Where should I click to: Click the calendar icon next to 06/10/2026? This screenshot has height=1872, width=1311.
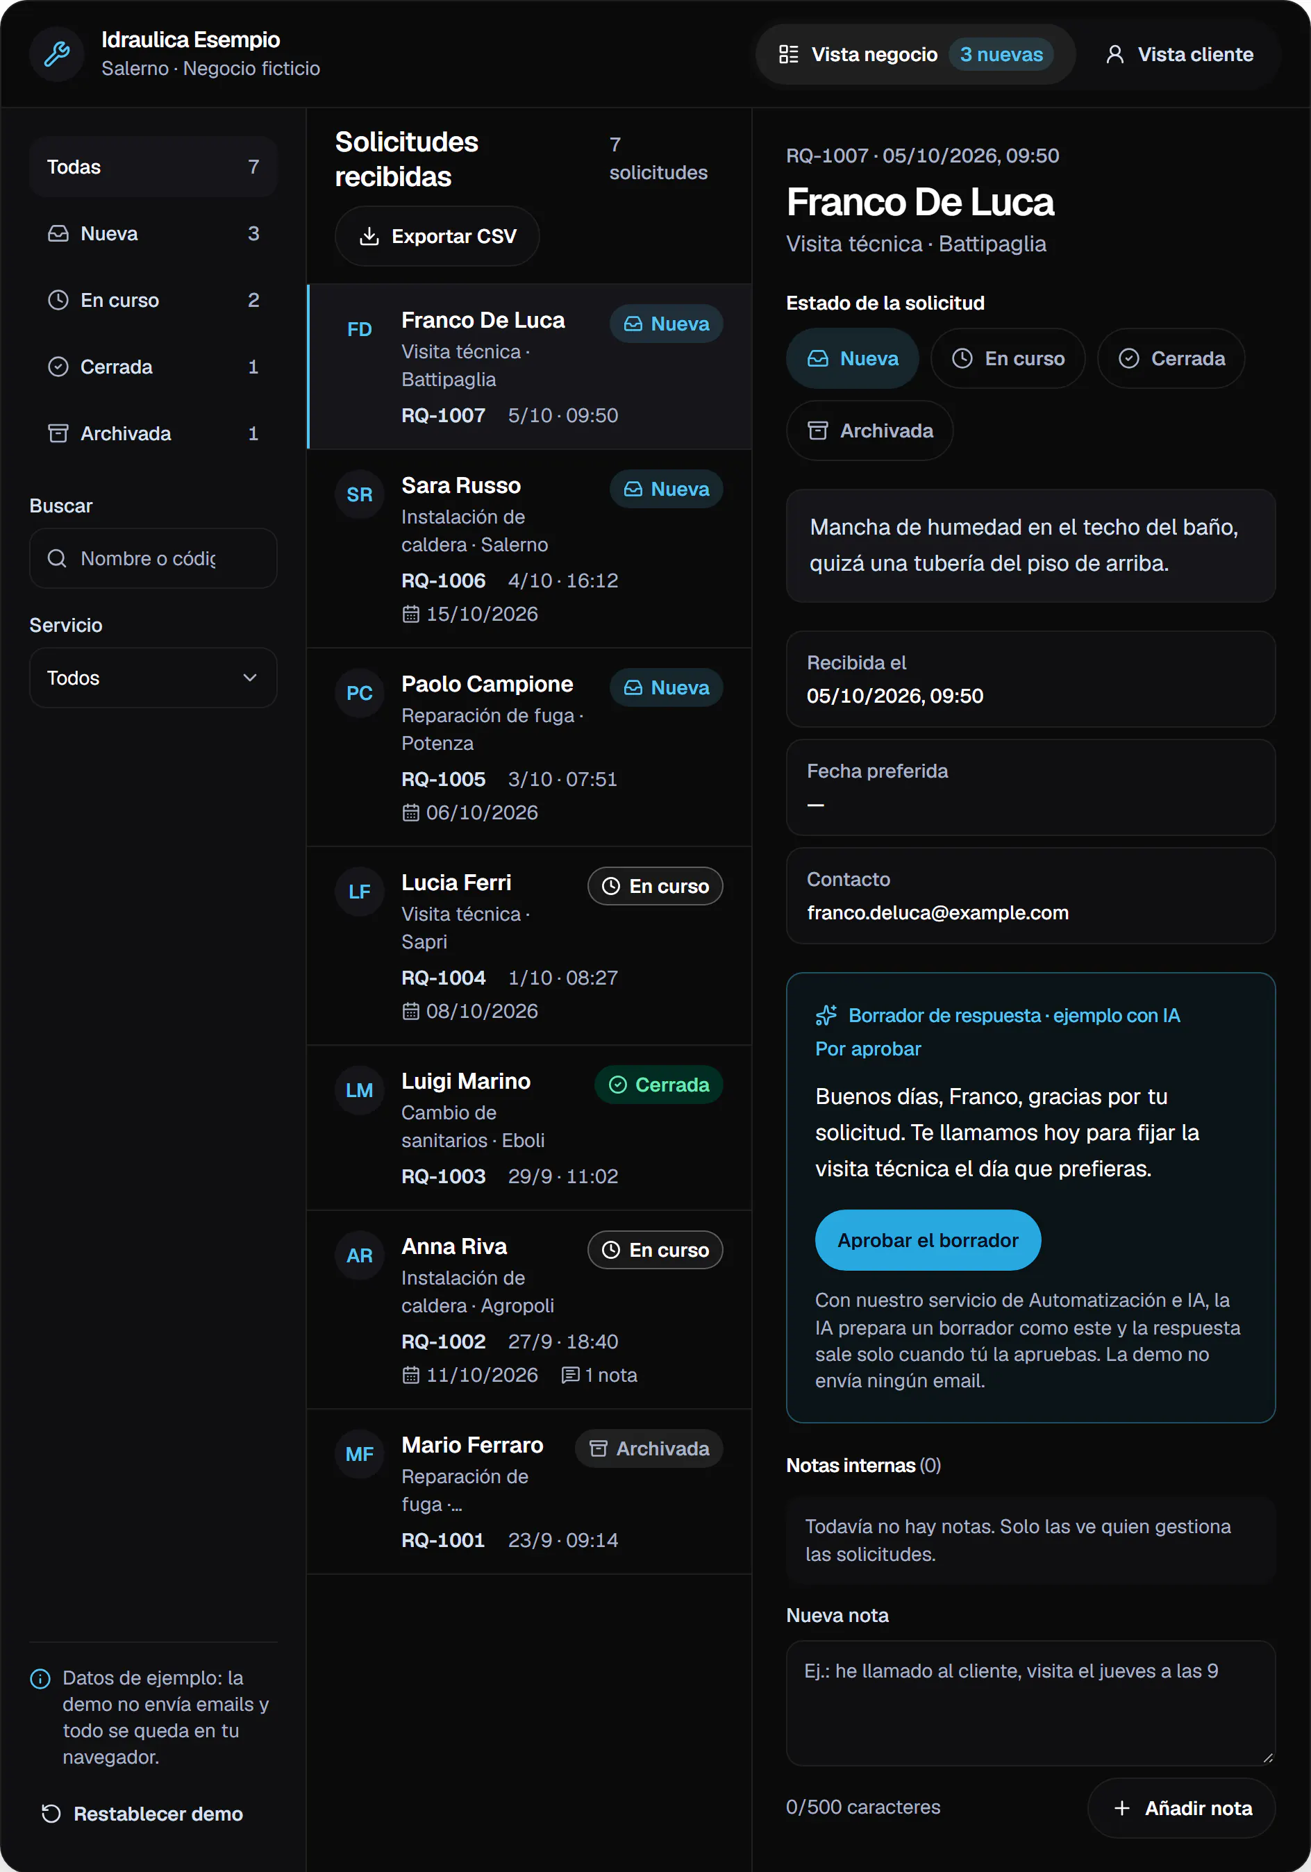coord(411,813)
